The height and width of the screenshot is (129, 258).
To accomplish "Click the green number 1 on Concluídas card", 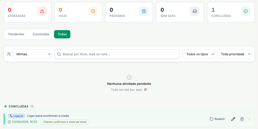I will pyautogui.click(x=213, y=10).
